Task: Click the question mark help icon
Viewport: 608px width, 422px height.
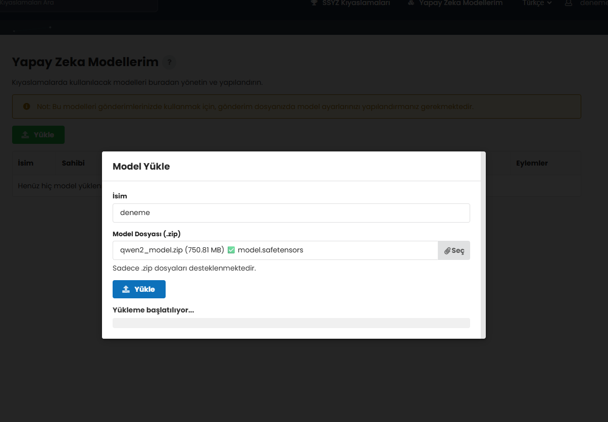Action: tap(169, 63)
